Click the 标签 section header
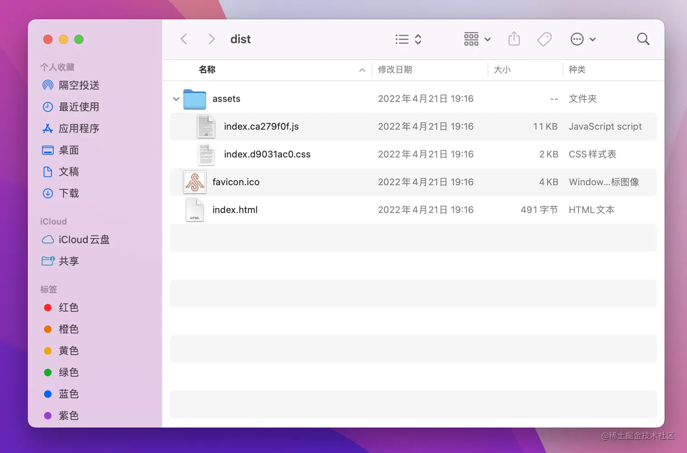The height and width of the screenshot is (453, 687). (x=49, y=289)
